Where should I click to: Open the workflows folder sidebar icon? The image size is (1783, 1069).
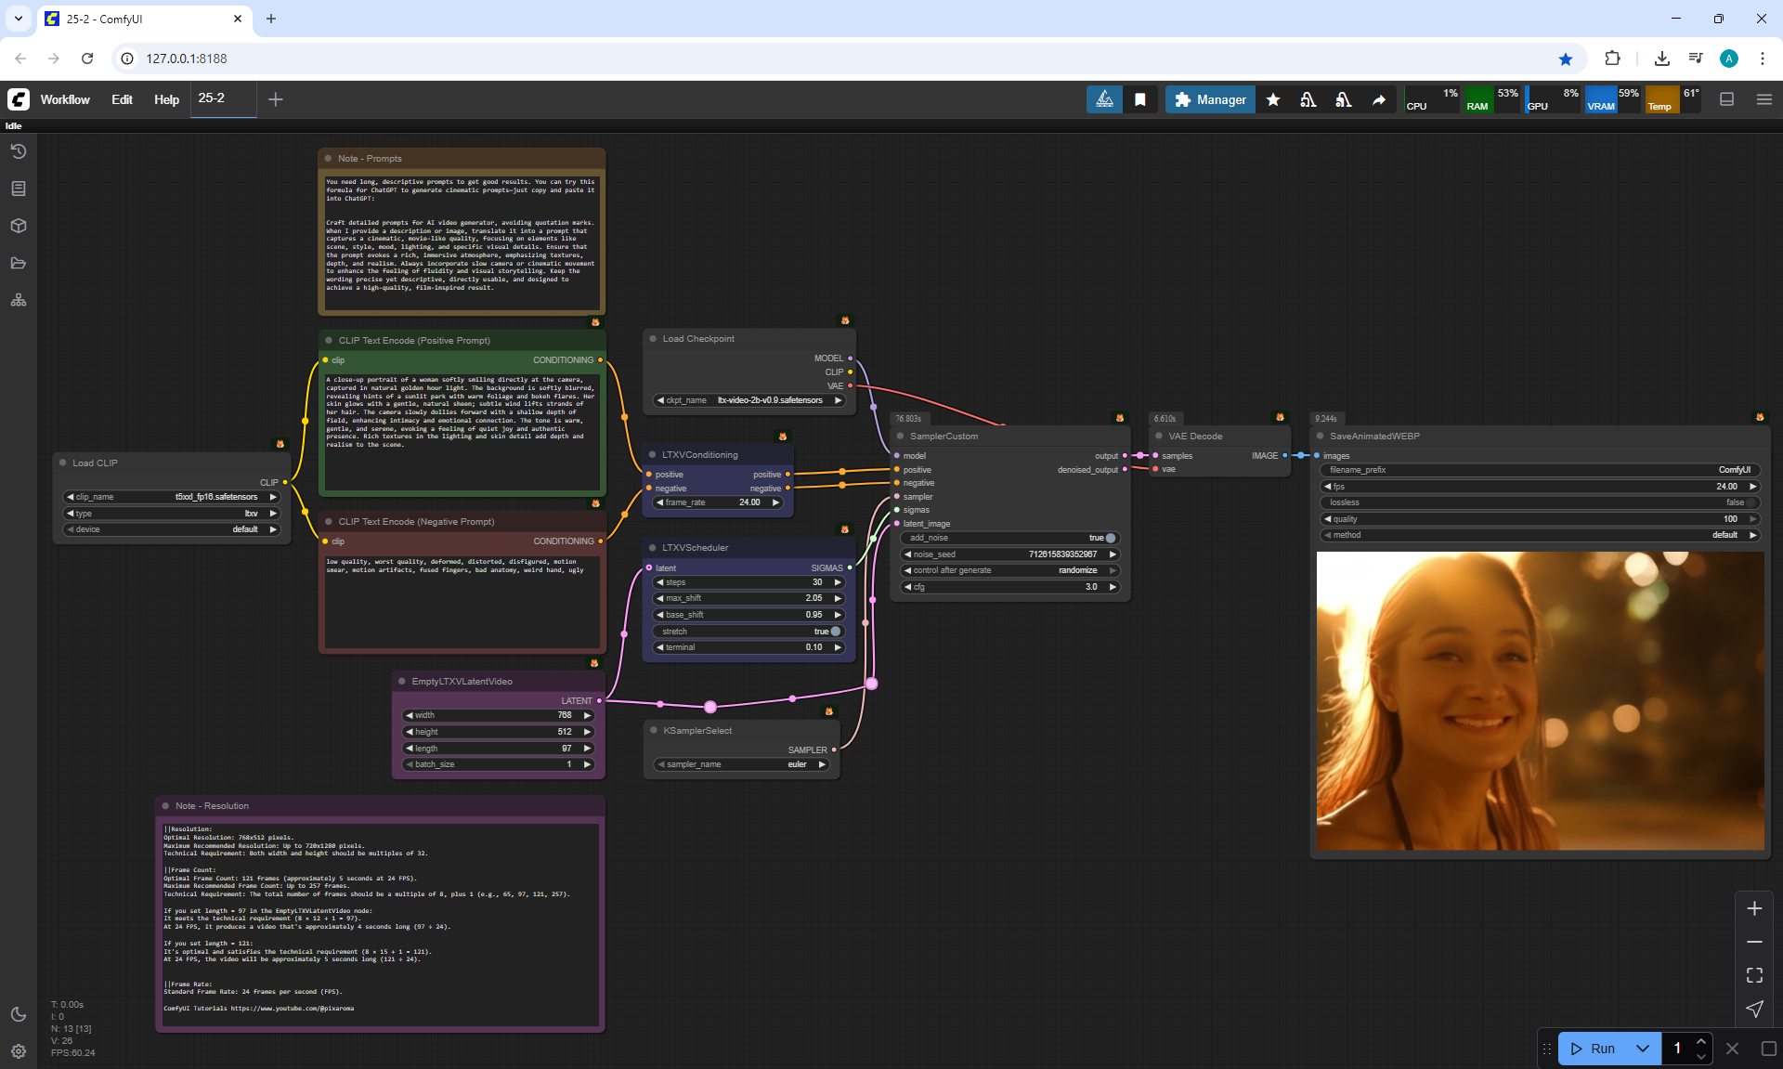[x=19, y=263]
